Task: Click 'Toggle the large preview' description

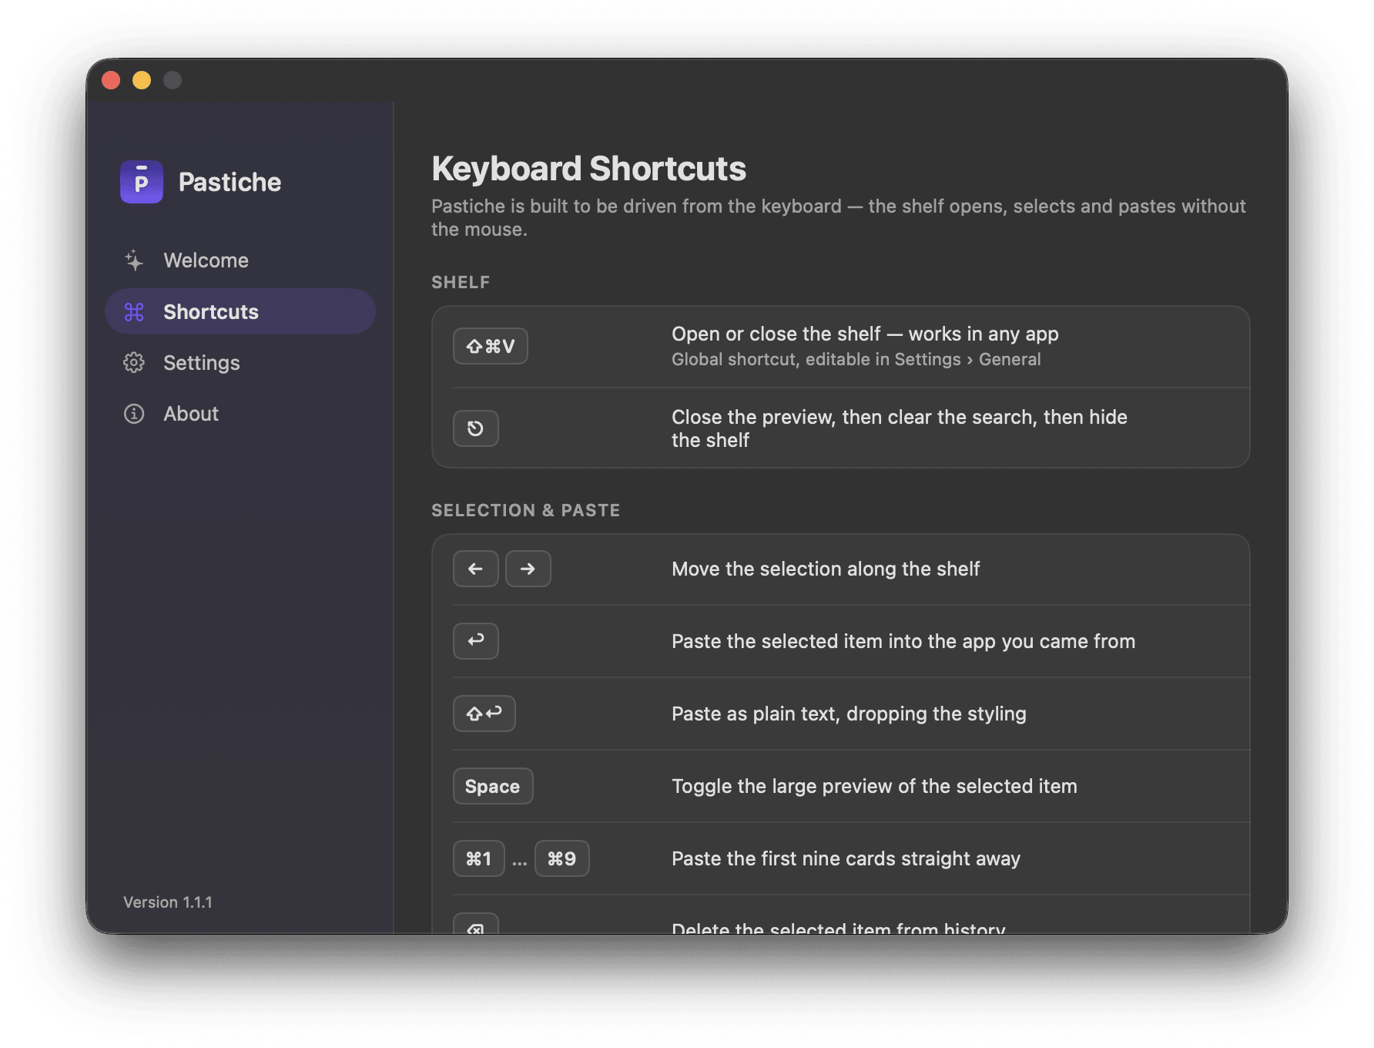Action: tap(874, 786)
